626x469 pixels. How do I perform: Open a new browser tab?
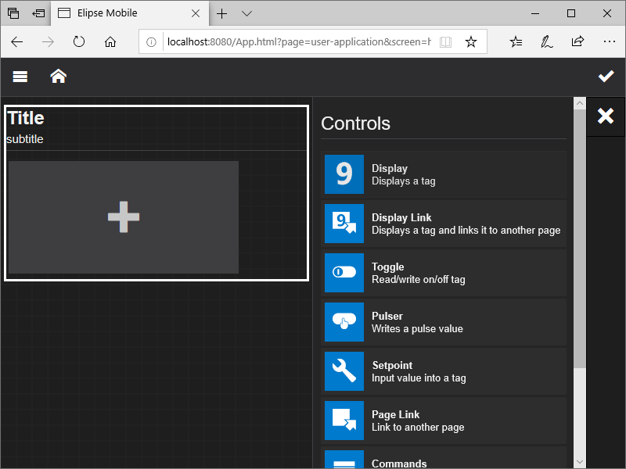[x=222, y=13]
